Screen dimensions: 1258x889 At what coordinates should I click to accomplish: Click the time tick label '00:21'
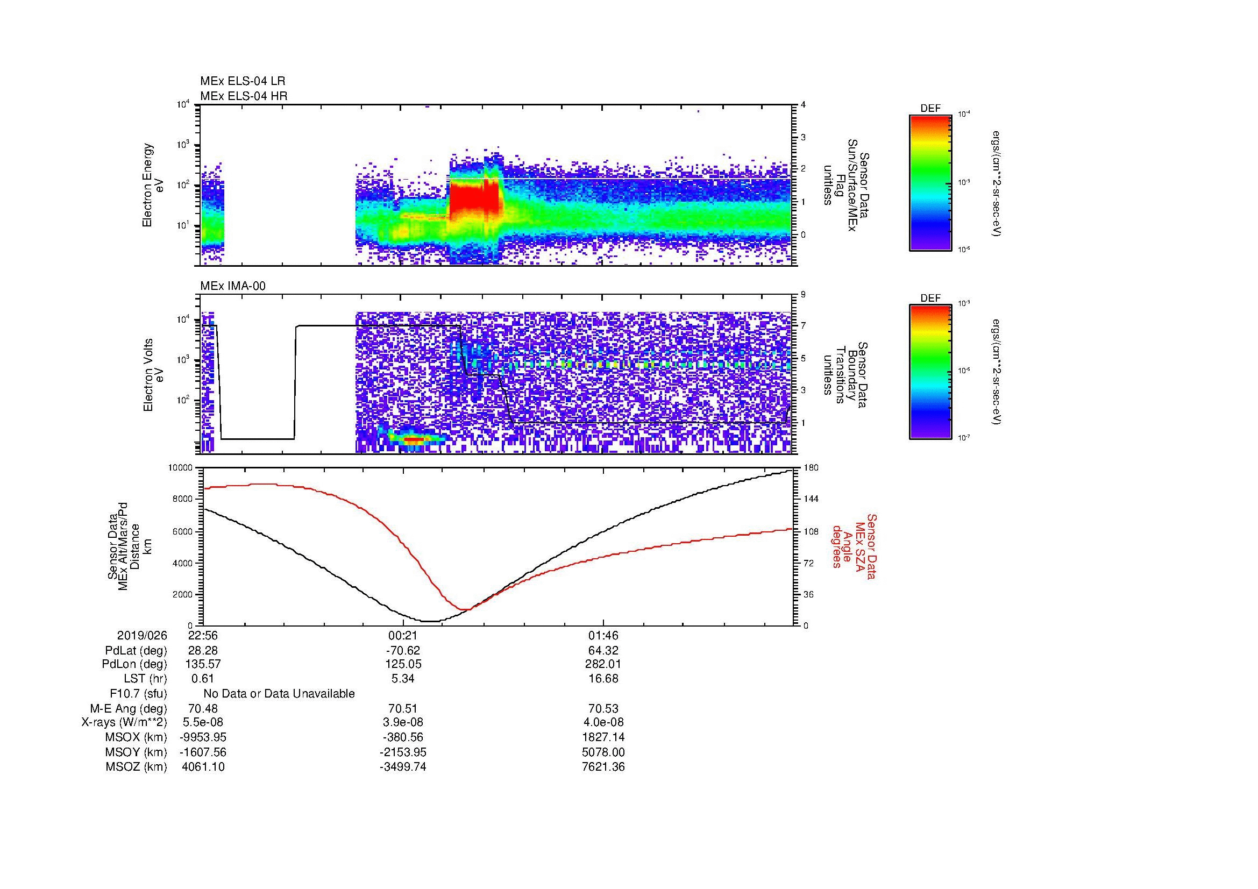[403, 636]
